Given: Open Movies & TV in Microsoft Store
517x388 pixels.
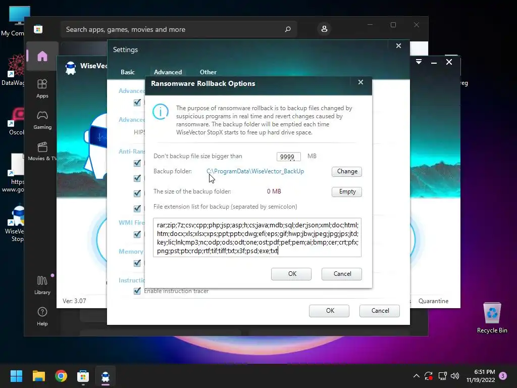Looking at the screenshot, I should [x=42, y=152].
